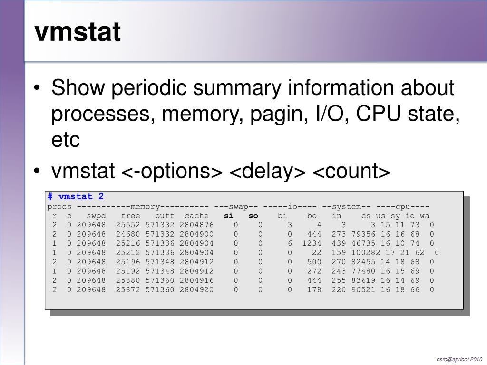Screen dimensions: 487x365
Task: Click the vmstat slide title
Action: (x=78, y=32)
